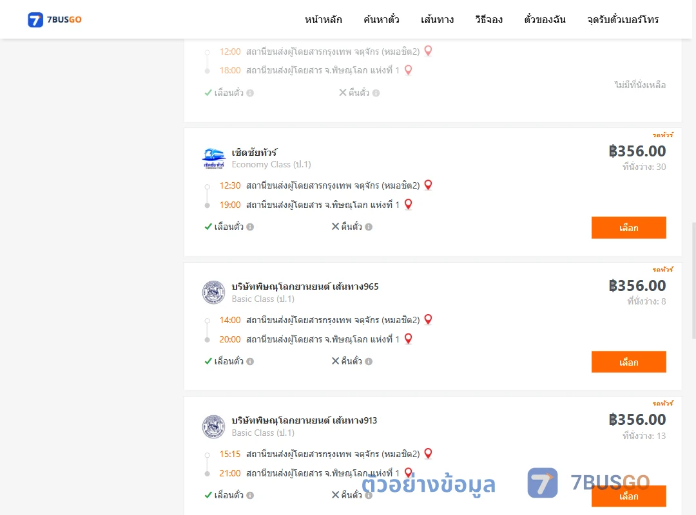Viewport: 696px width, 515px height.
Task: Click ฿356.00 price on เส้นทาง913 card
Action: pos(637,419)
